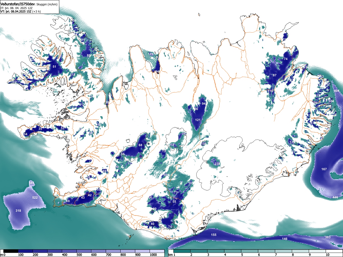Click the visibility value 40 on south coast
Screen dimensions: 343x257
coord(152,224)
